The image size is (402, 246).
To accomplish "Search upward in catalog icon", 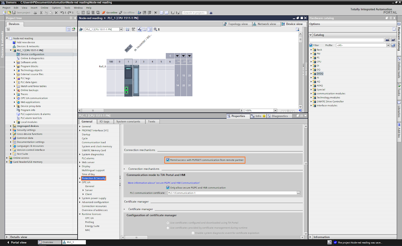I will click(x=393, y=40).
